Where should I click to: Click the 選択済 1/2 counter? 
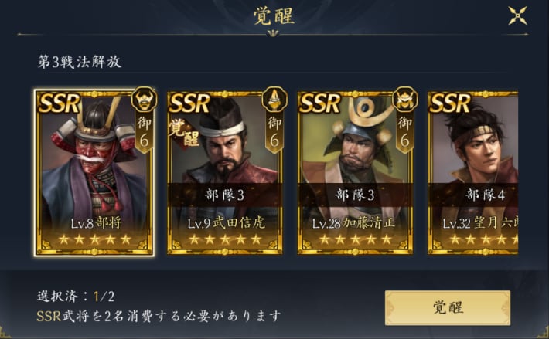(76, 297)
